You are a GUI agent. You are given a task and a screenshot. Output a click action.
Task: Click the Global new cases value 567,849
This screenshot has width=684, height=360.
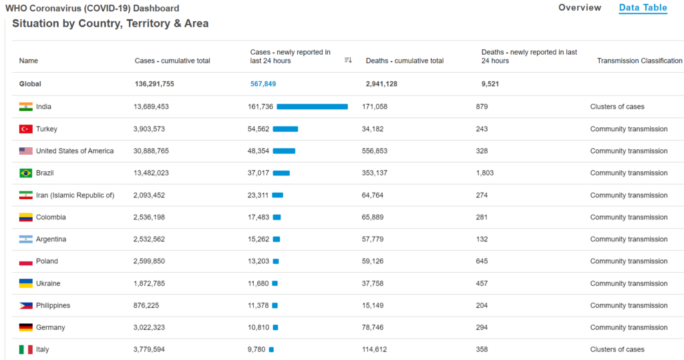point(263,84)
